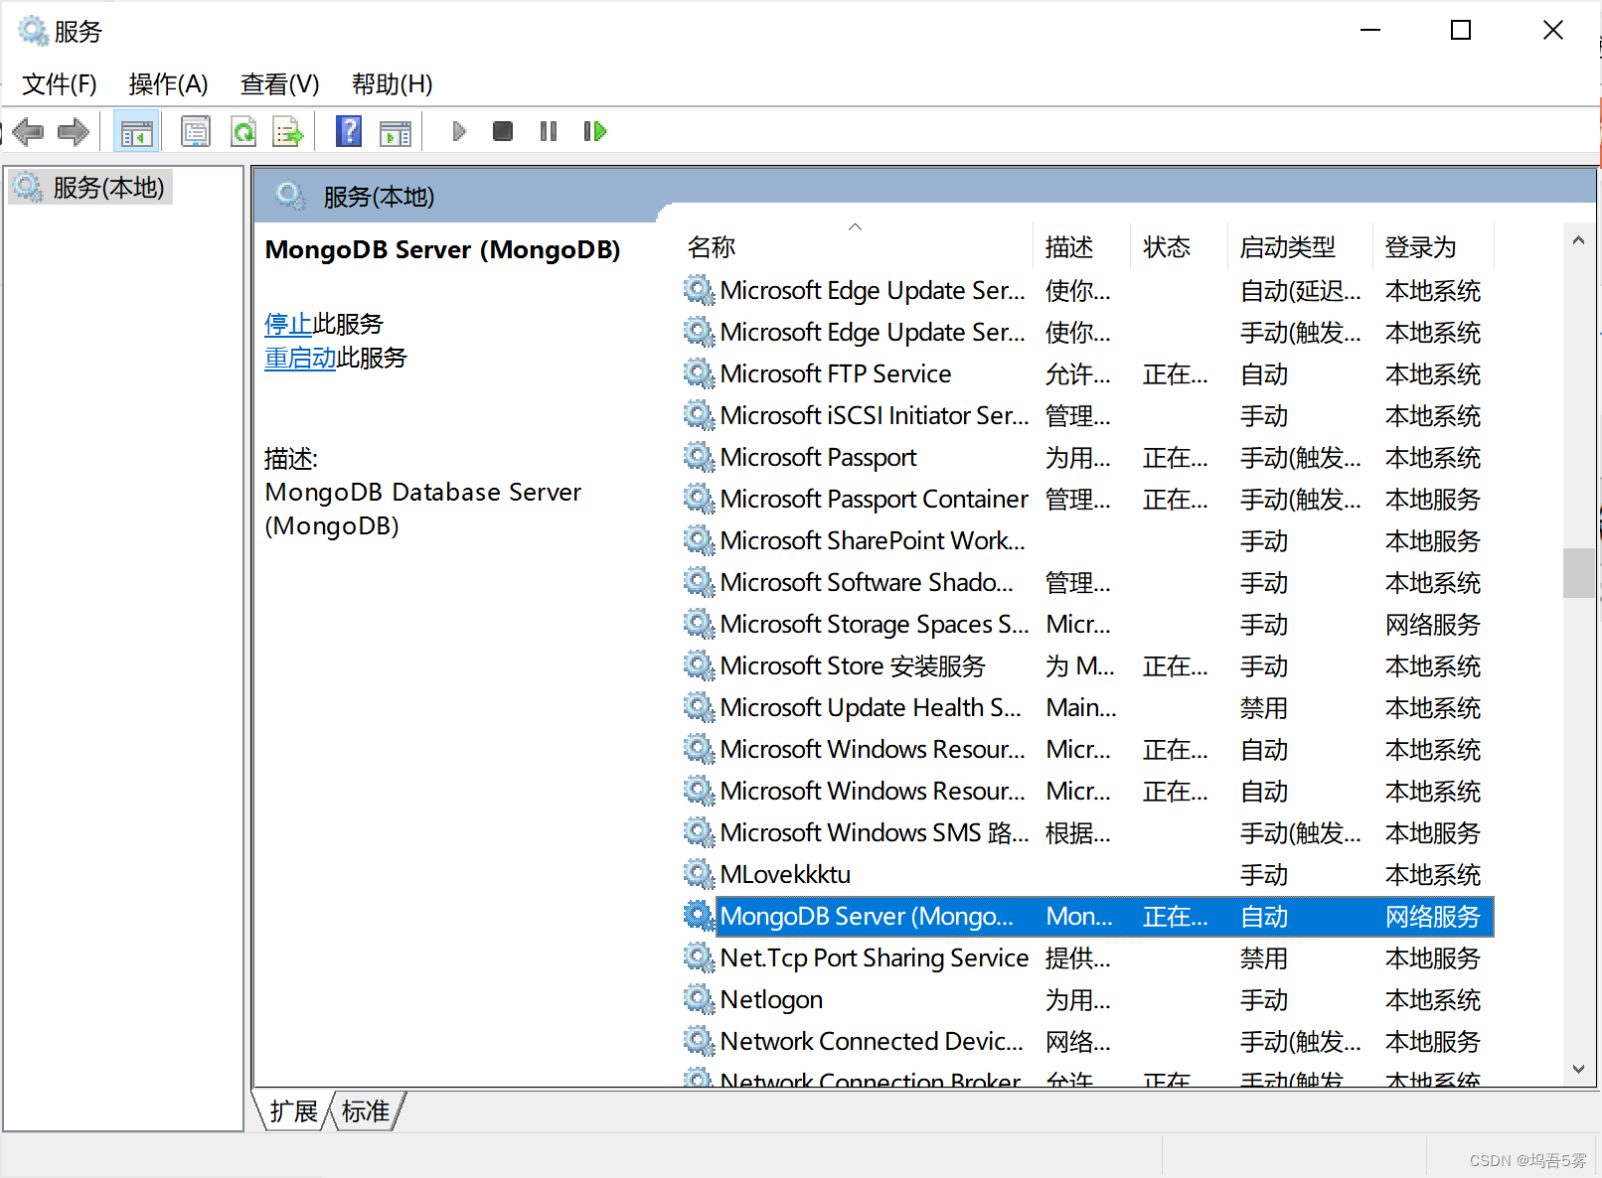Select Microsoft Update Health S... row

(x=1087, y=708)
